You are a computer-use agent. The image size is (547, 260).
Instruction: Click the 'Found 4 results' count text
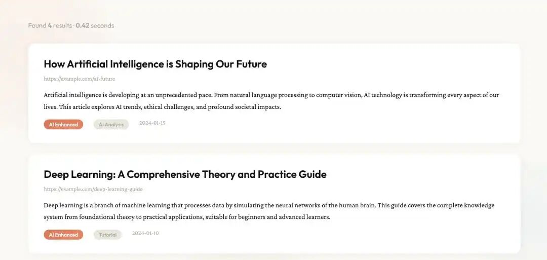pos(50,26)
